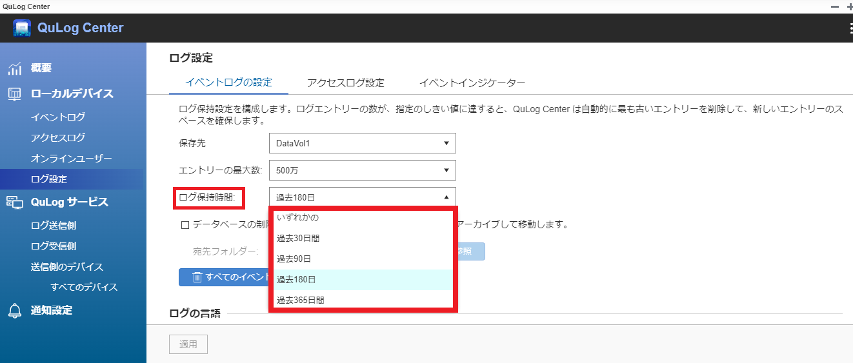Click the ログ設定 page heading
This screenshot has height=363, width=853.
[x=191, y=58]
